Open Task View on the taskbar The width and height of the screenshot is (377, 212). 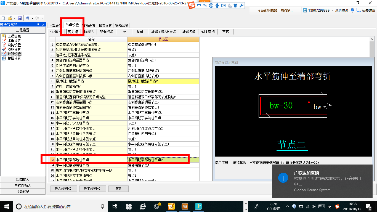[x=115, y=206]
